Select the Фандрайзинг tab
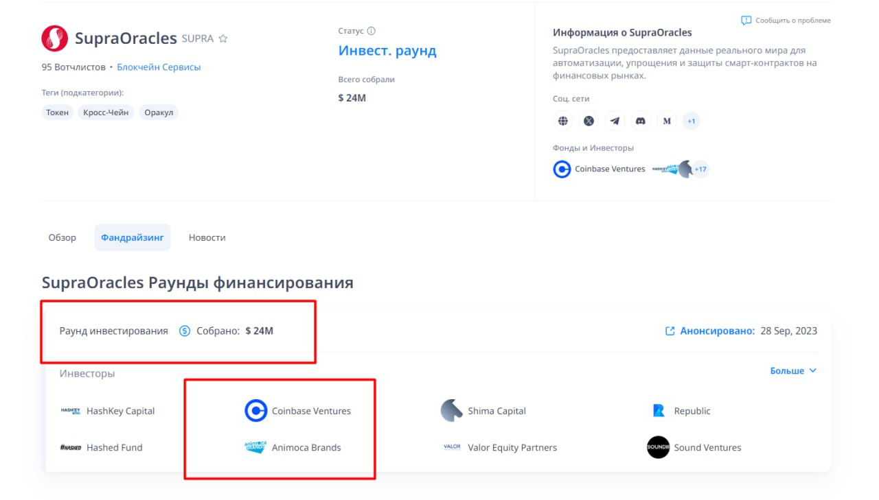The height and width of the screenshot is (500, 879). tap(133, 237)
